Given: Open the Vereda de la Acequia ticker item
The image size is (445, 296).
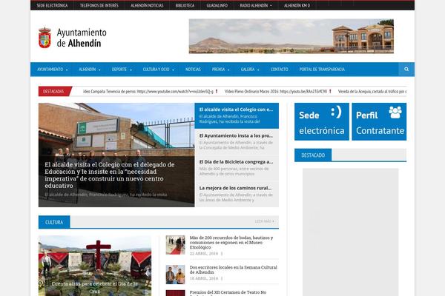Looking at the screenshot, I should click(372, 92).
